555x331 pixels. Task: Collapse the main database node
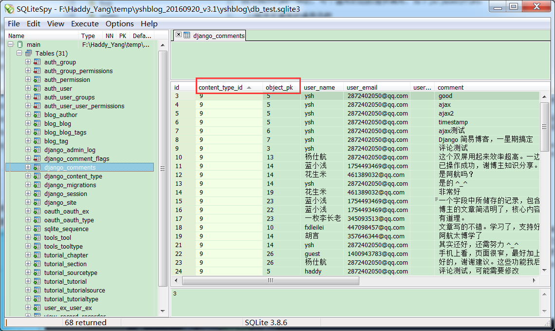(11, 44)
